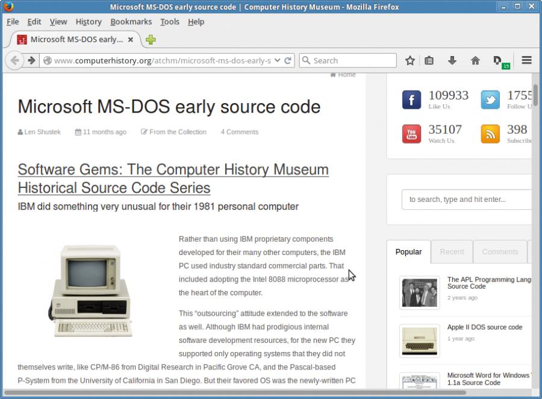Screen dimensions: 542x399
Task: Click the 11 months ago date text
Action: point(104,132)
